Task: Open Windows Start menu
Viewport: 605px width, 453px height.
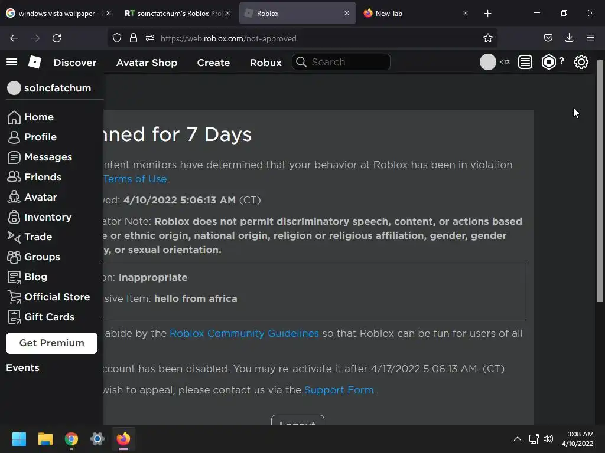Action: 19,439
